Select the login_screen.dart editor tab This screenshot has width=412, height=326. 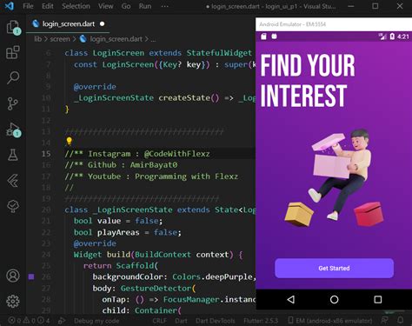point(69,23)
